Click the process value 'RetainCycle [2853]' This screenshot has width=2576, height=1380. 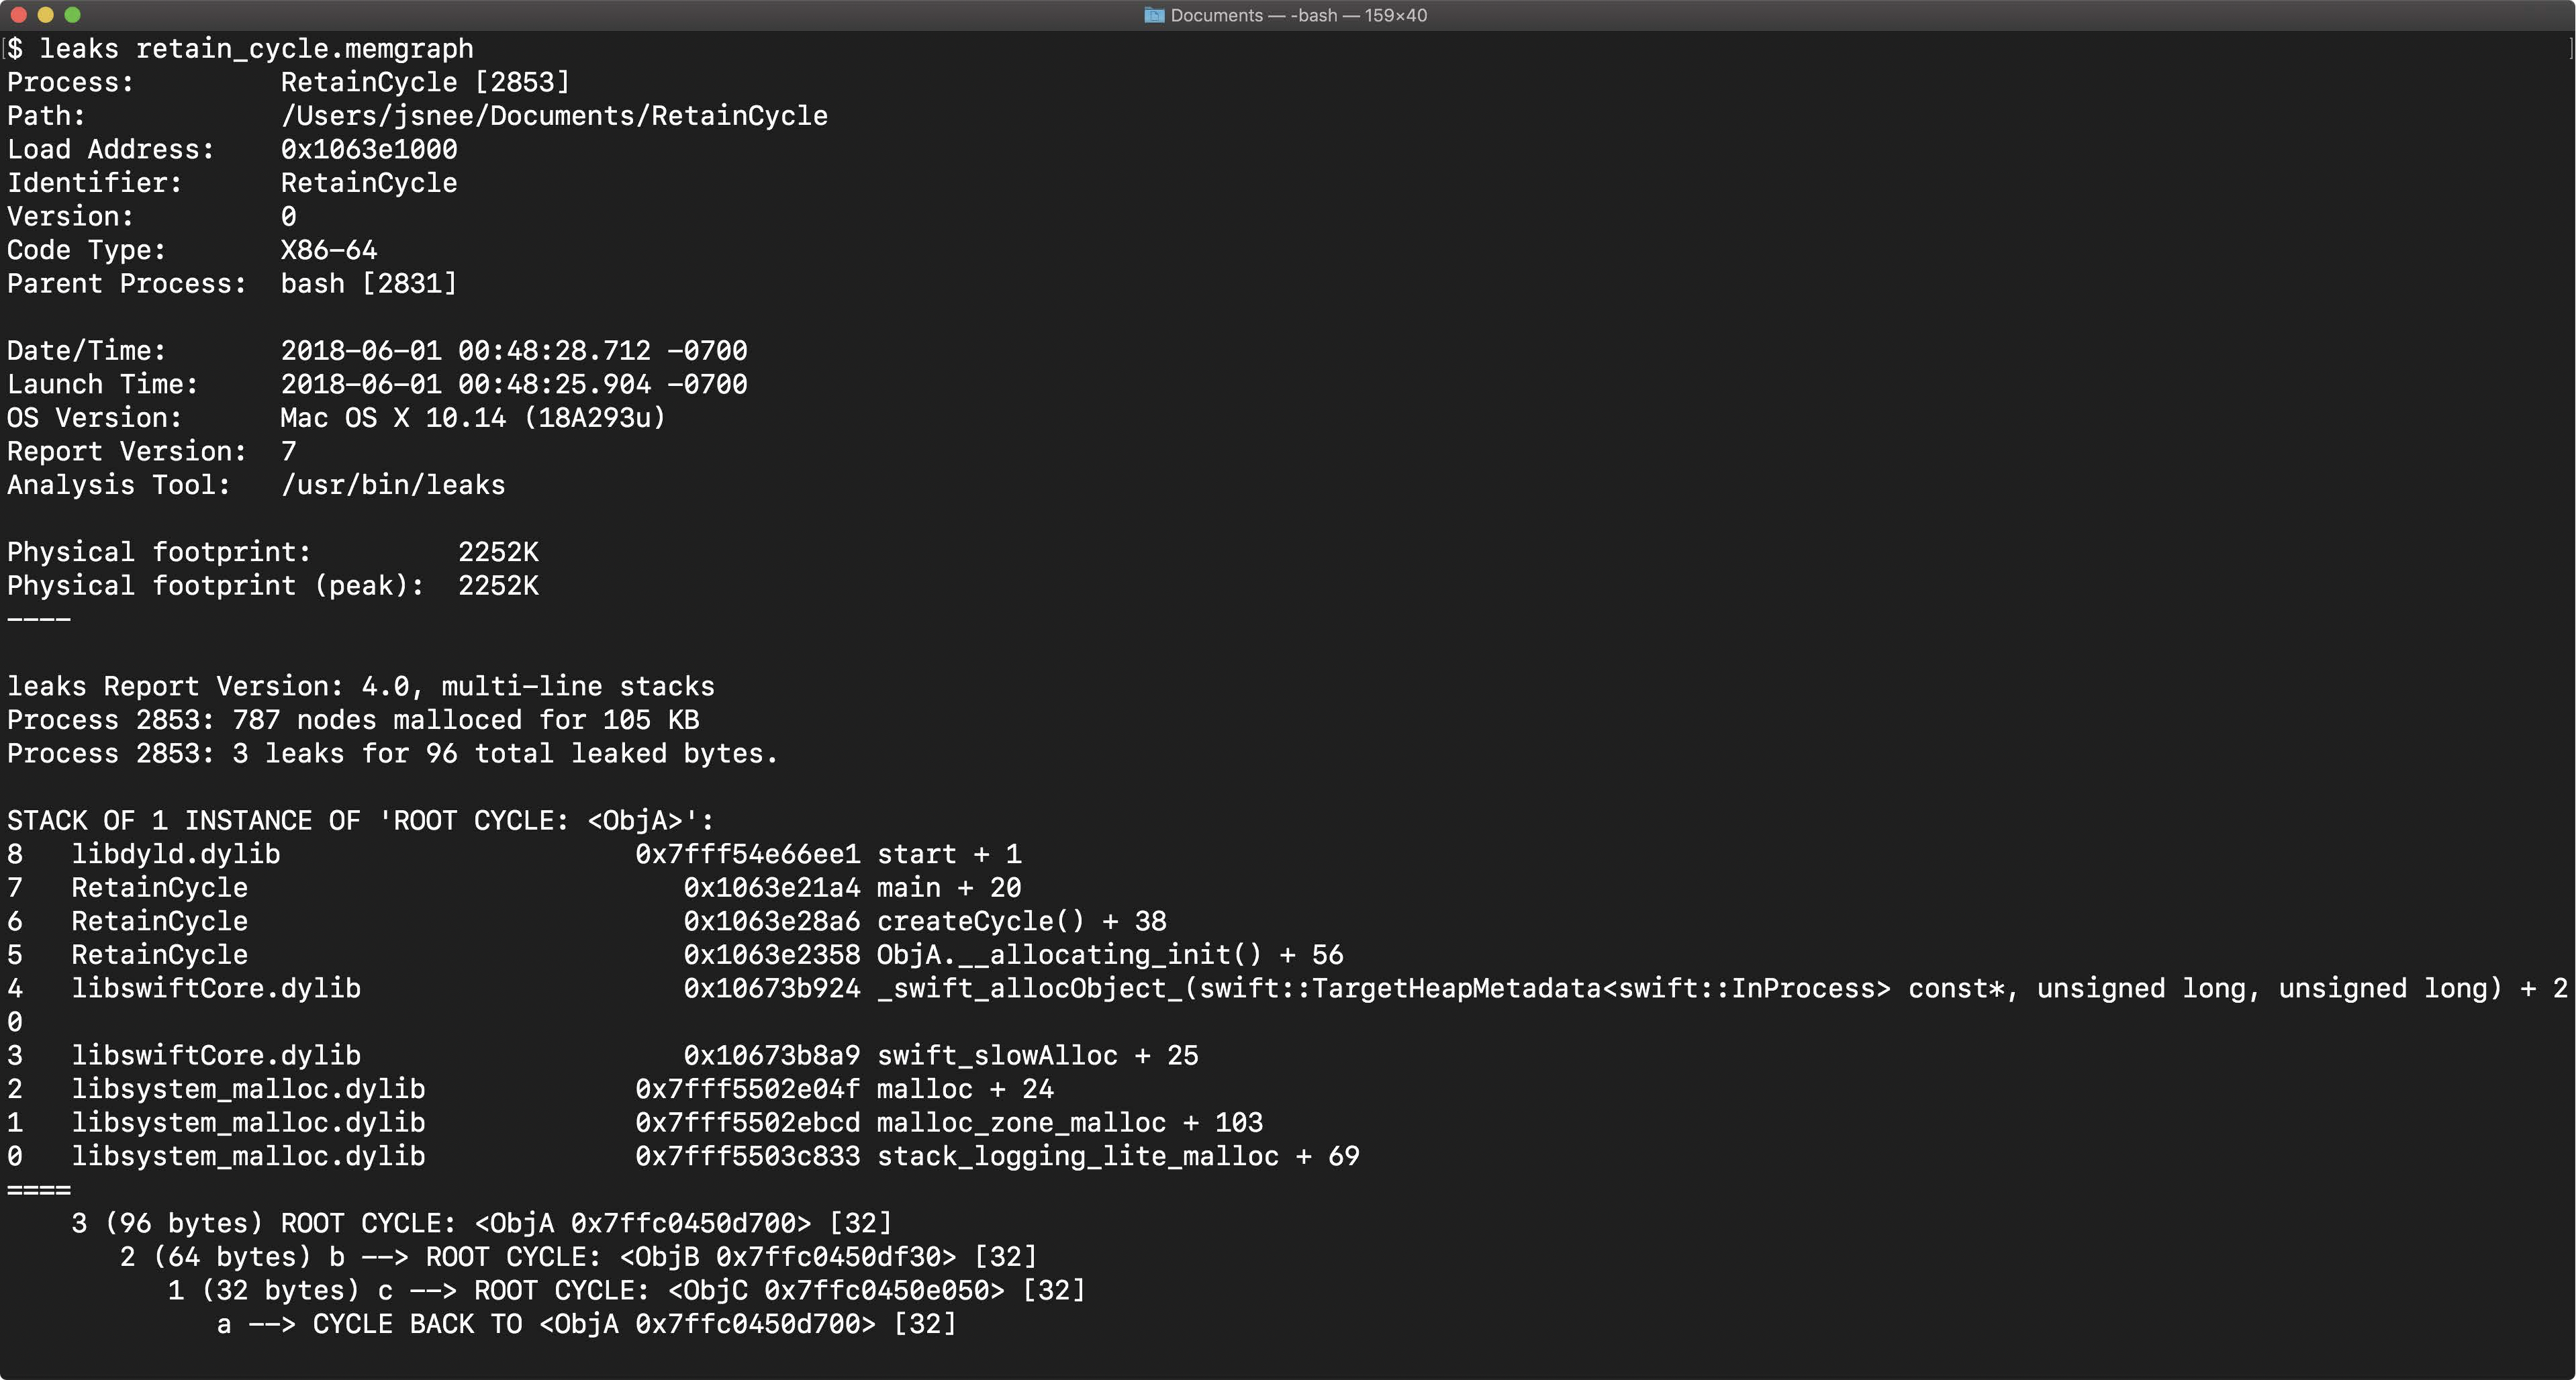coord(425,82)
